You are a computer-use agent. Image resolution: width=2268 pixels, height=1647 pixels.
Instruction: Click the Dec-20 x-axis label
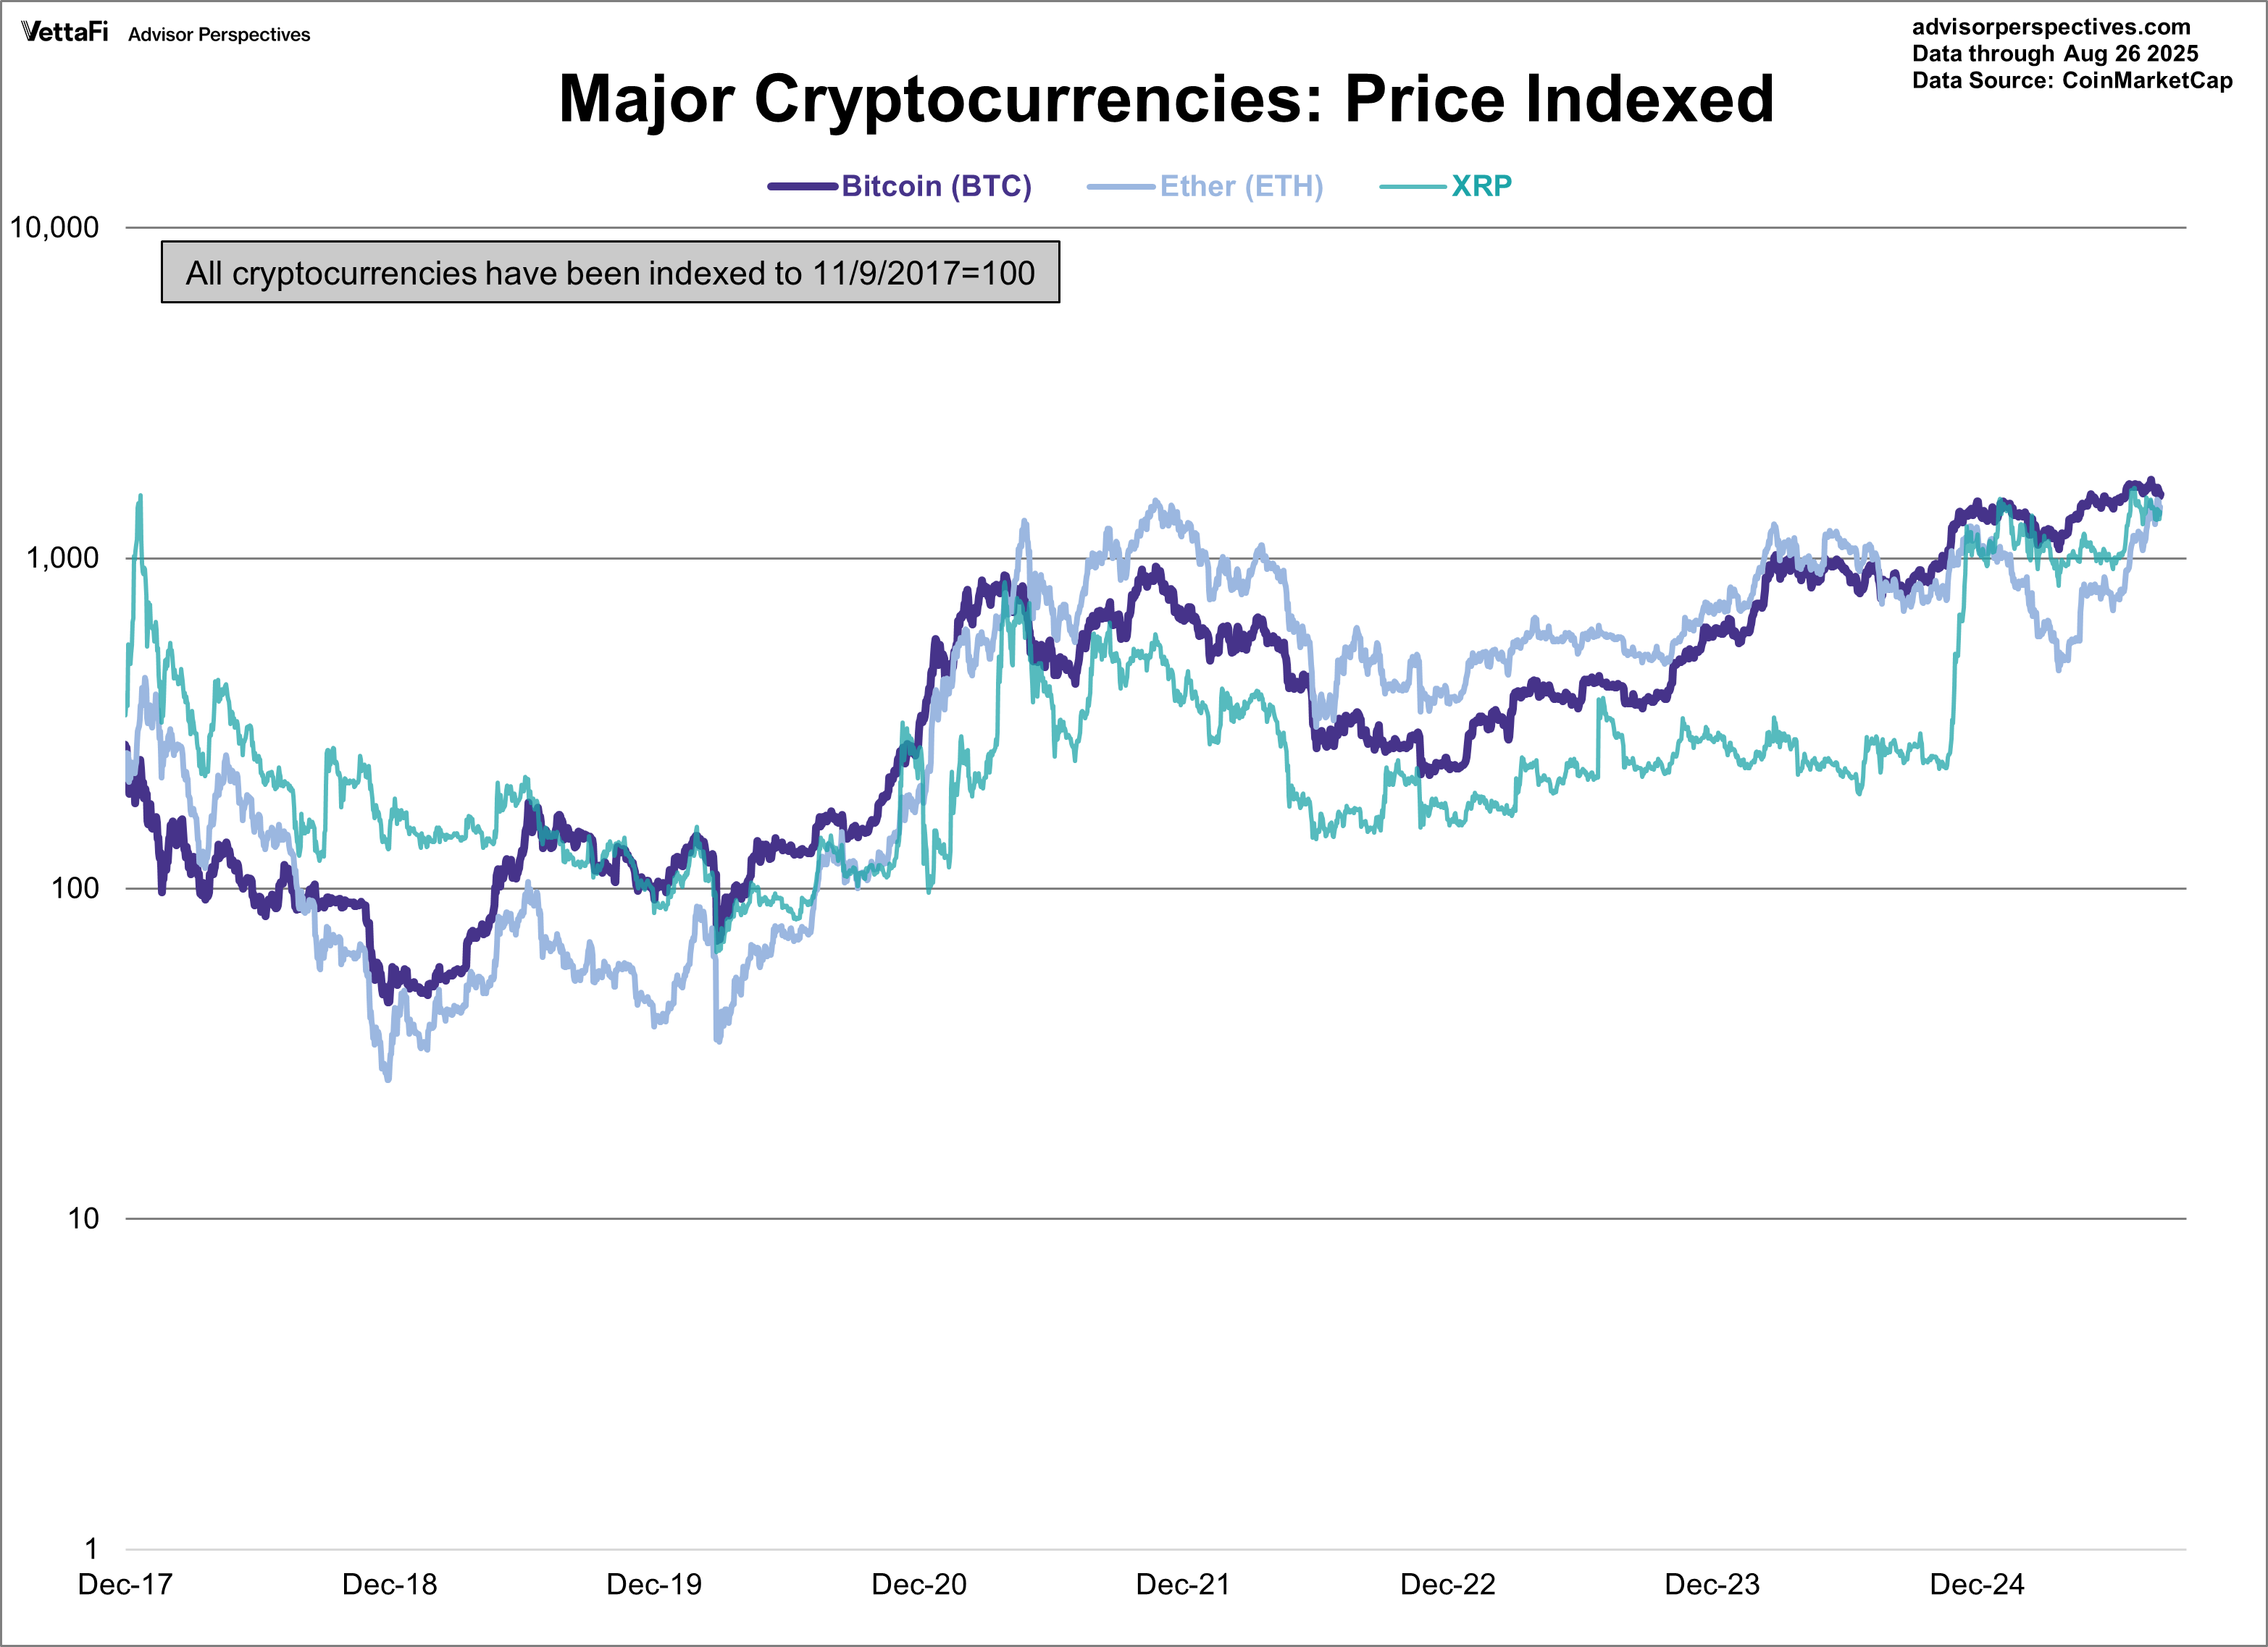click(x=919, y=1584)
